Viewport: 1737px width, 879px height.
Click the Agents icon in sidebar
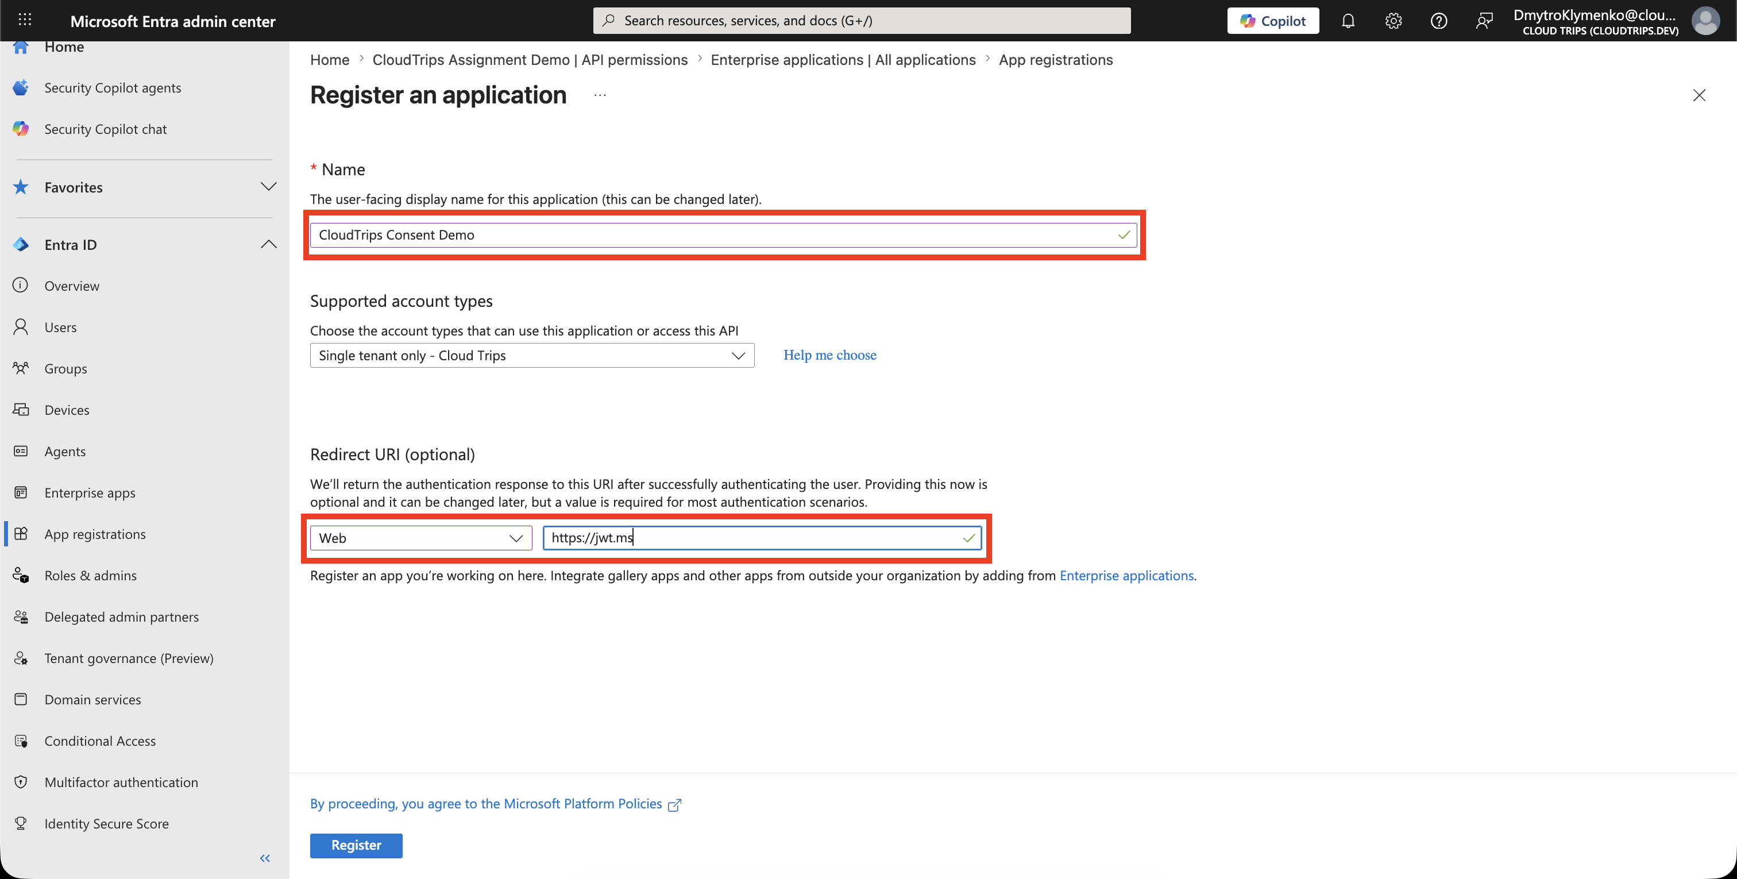21,450
